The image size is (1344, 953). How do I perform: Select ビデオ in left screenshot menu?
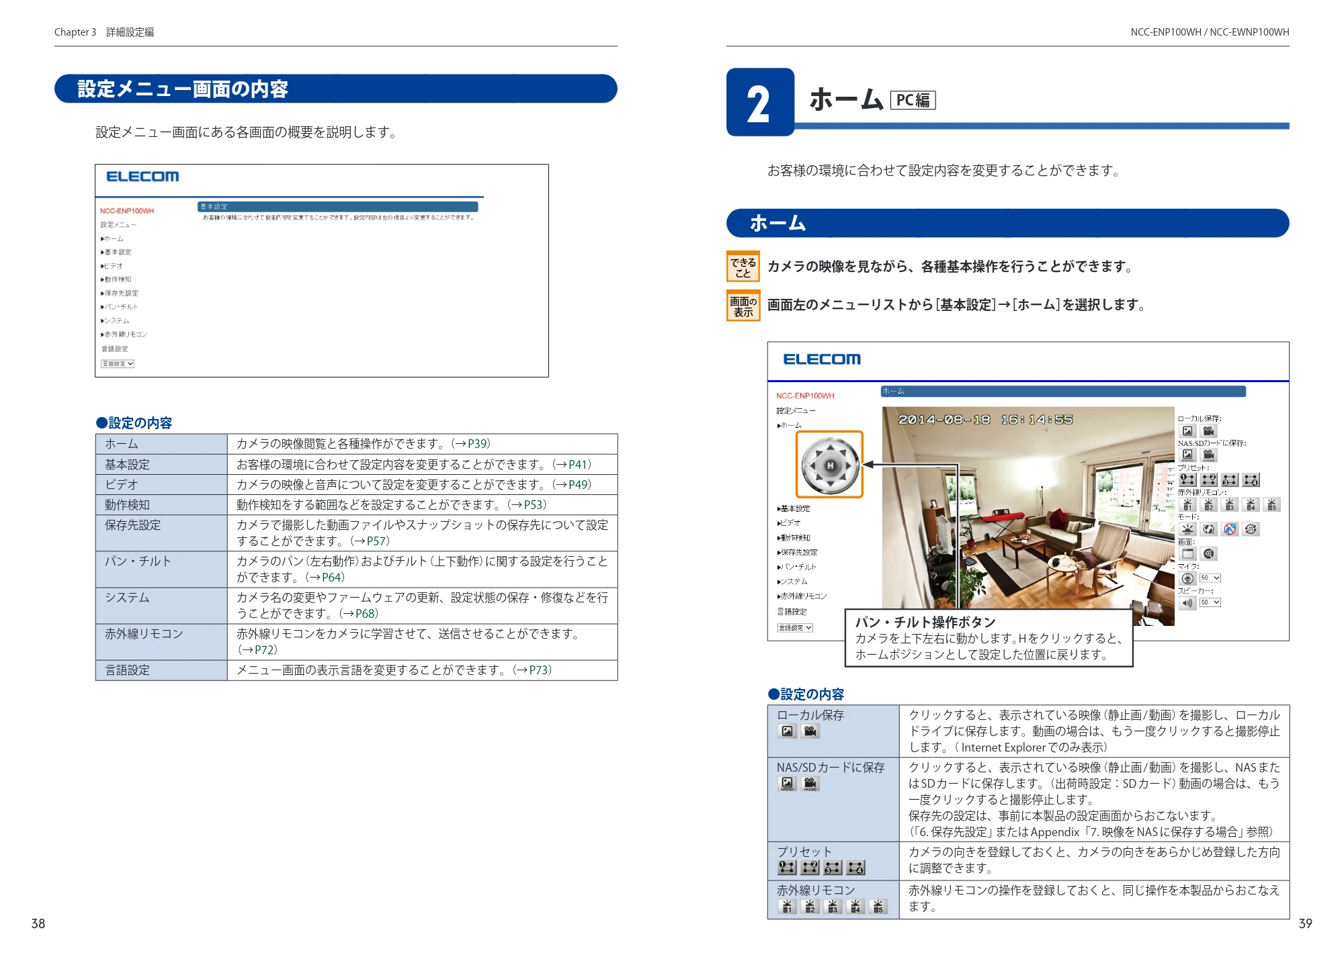pyautogui.click(x=112, y=266)
